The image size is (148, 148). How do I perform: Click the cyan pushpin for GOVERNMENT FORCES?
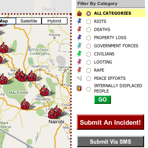coord(79,46)
